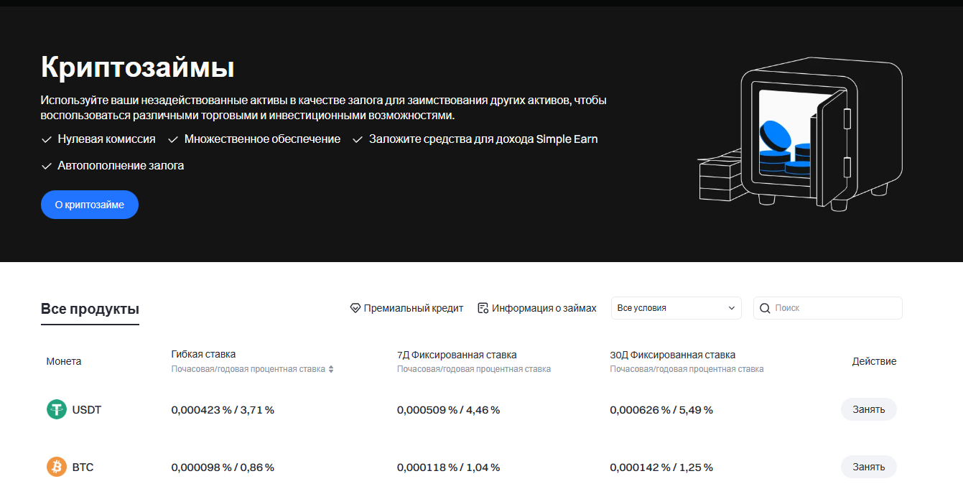The height and width of the screenshot is (489, 963).
Task: Click Занять for USDT
Action: click(x=868, y=409)
